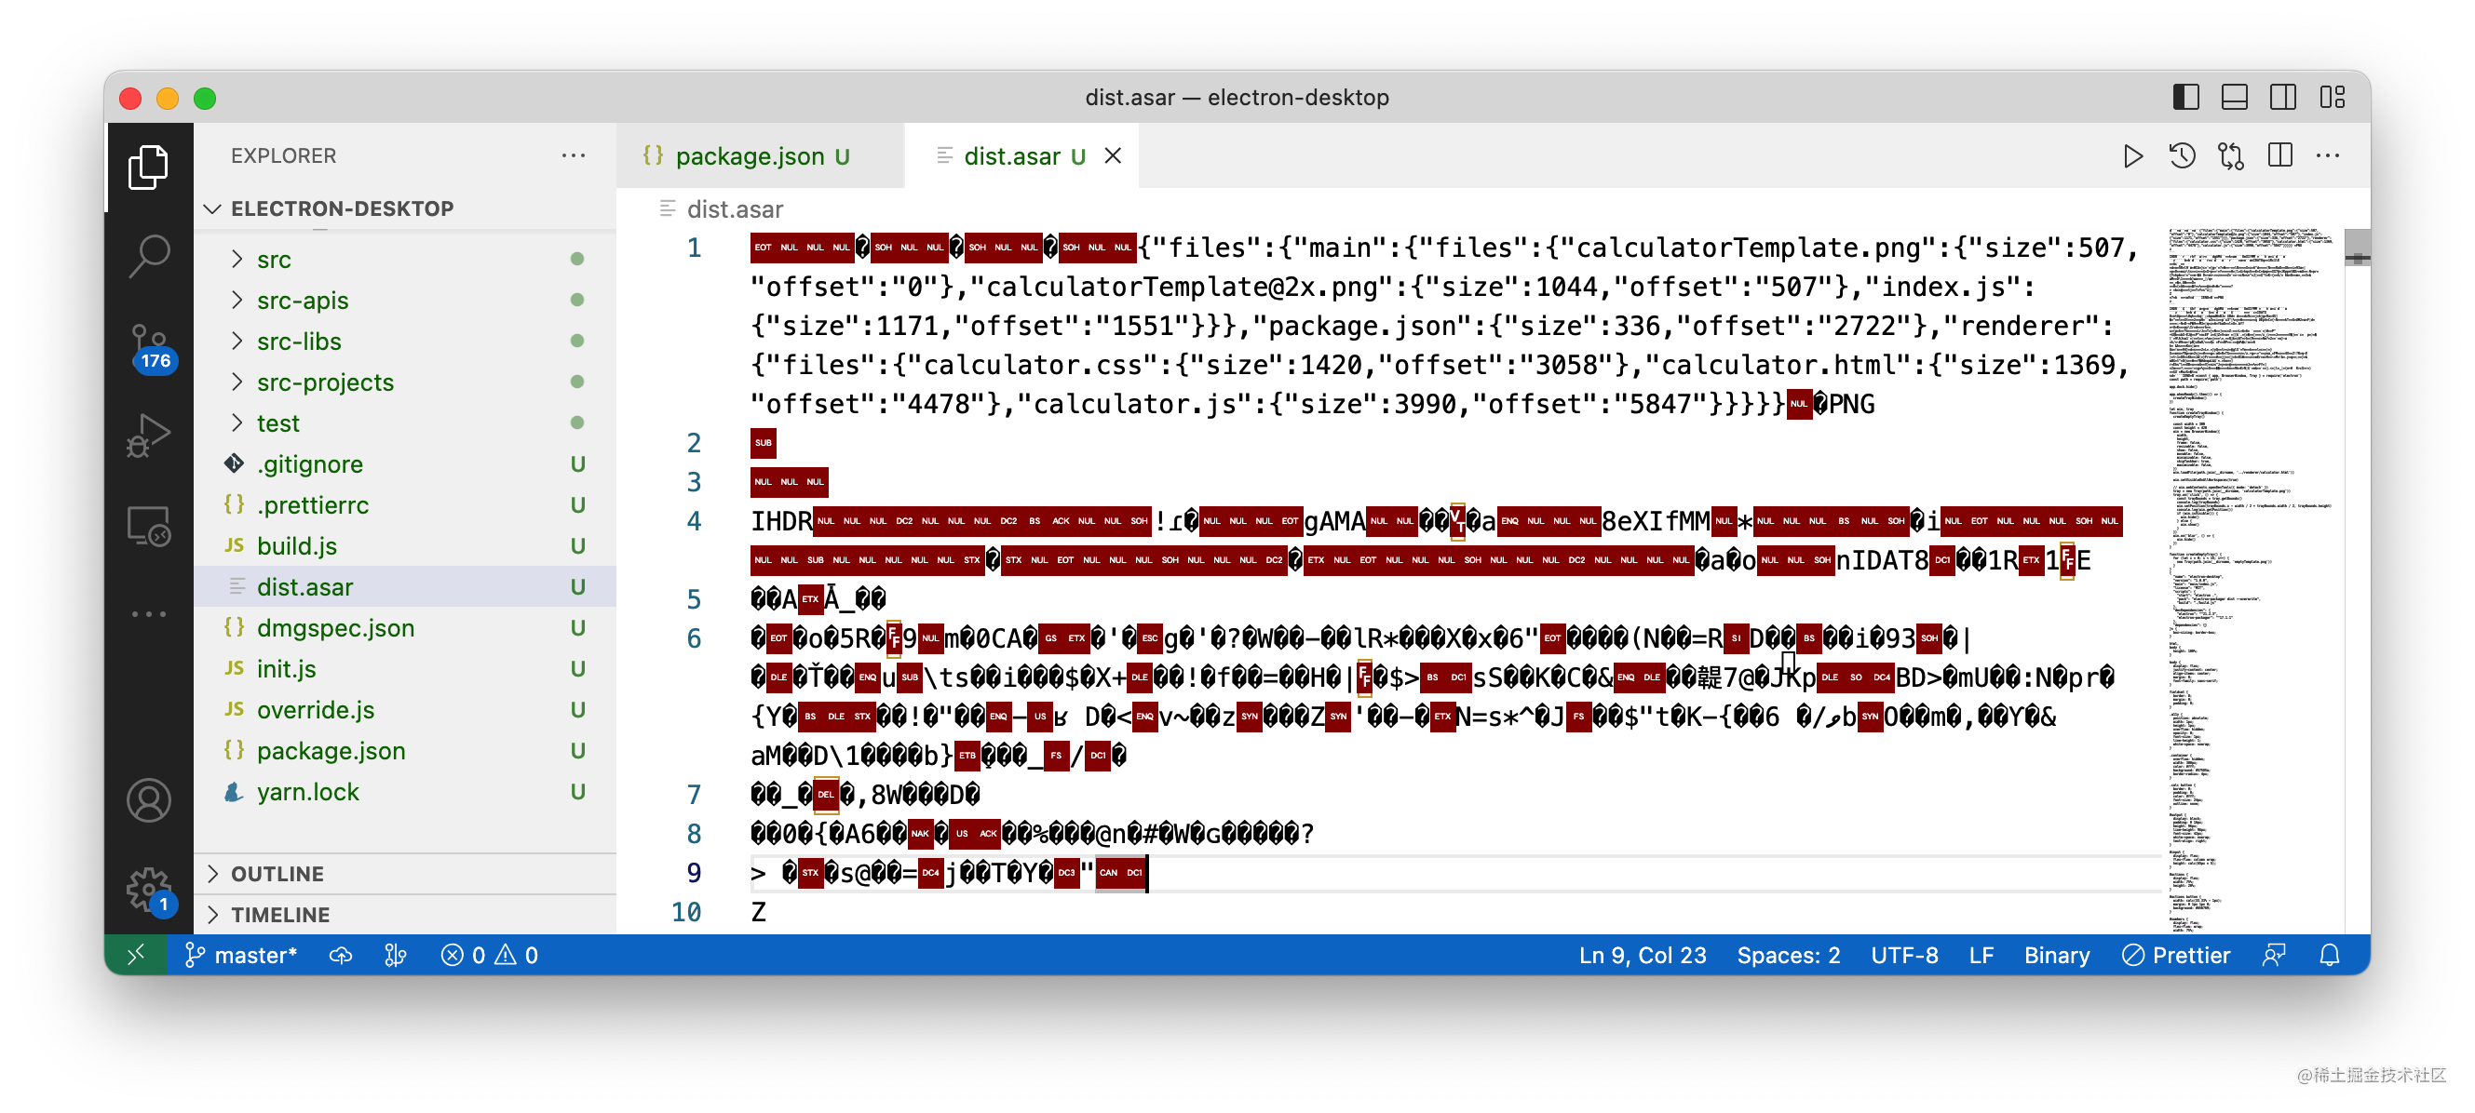Image resolution: width=2475 pixels, height=1113 pixels.
Task: Change language mode from Binary
Action: (2057, 955)
